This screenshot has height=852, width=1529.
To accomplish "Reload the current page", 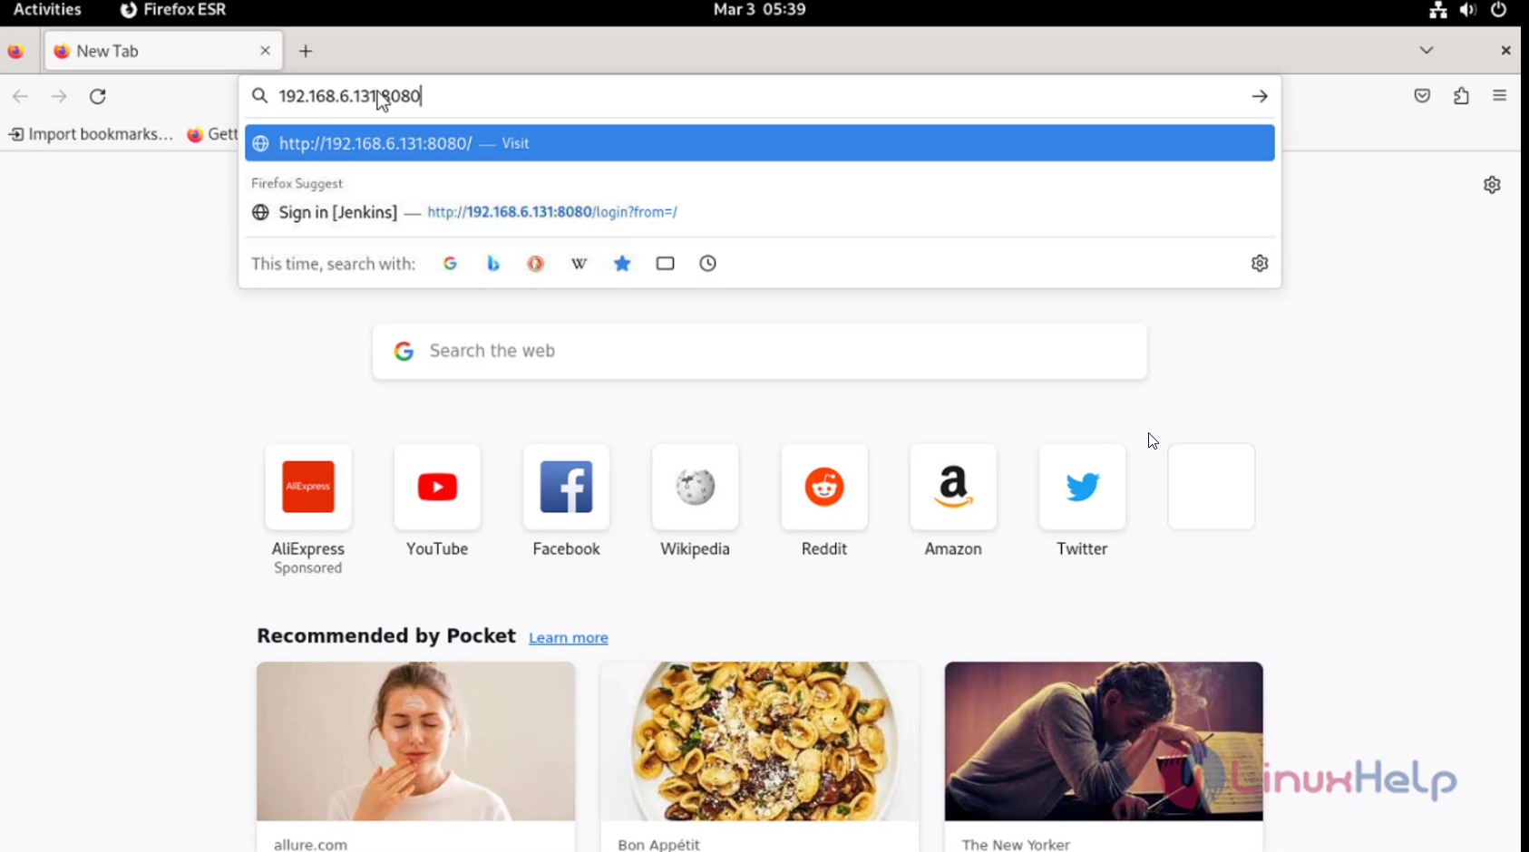I will click(98, 96).
